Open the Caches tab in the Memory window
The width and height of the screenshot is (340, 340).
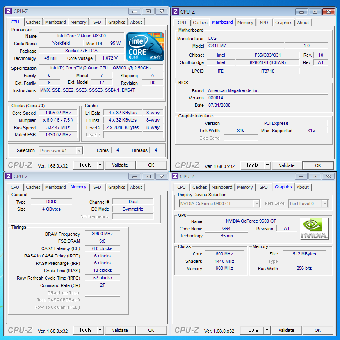(x=33, y=187)
